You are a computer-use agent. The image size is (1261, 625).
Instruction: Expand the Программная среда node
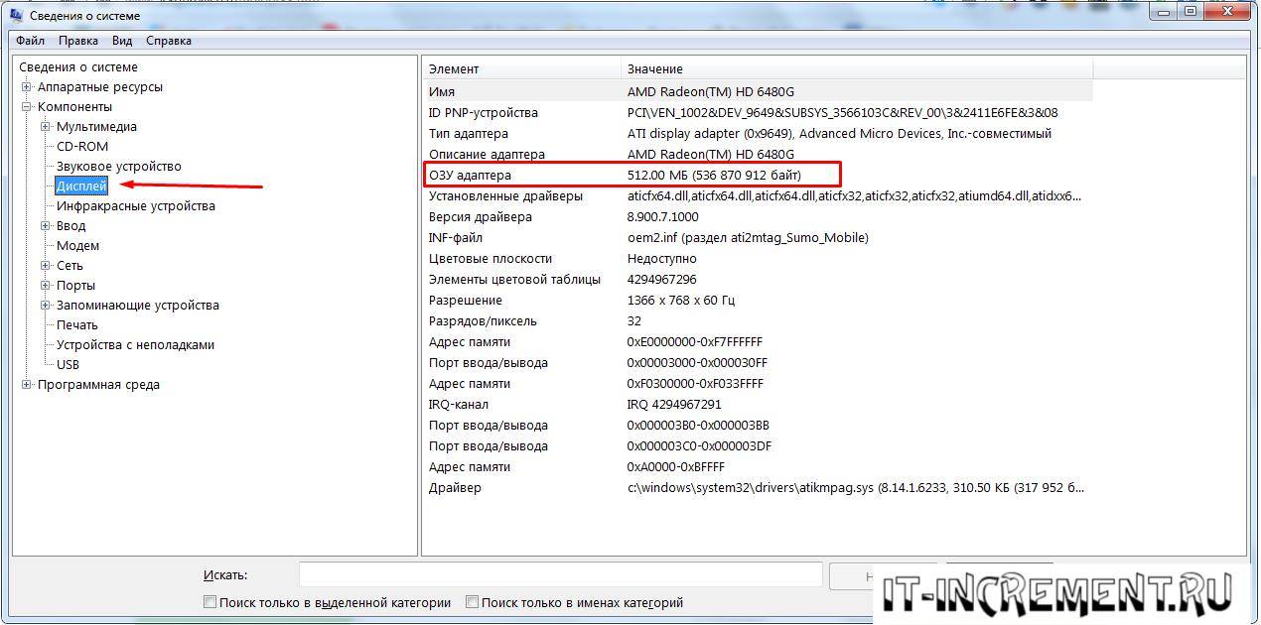point(27,385)
